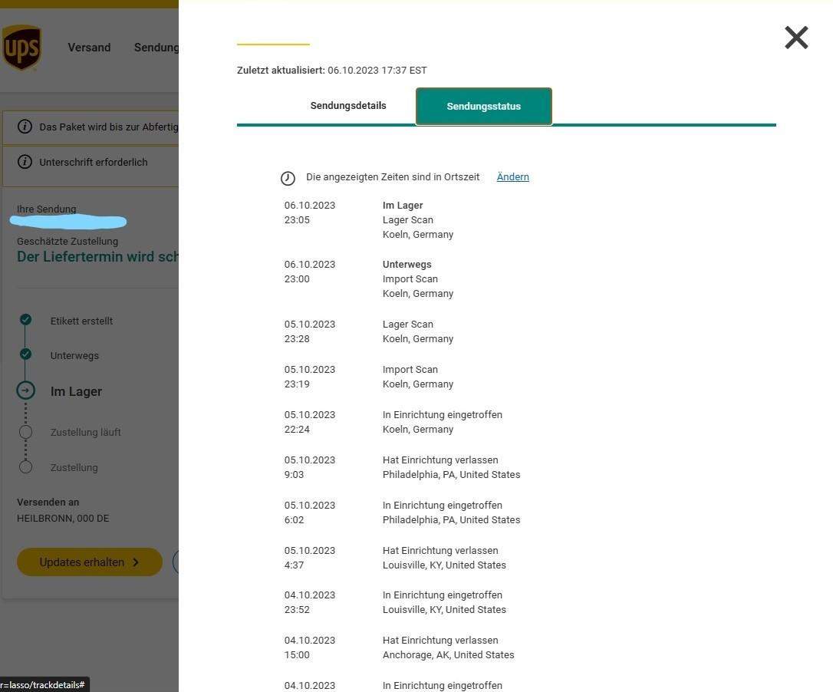Click the chevron inside the "Updates erhalten" button
Image resolution: width=833 pixels, height=692 pixels.
137,562
